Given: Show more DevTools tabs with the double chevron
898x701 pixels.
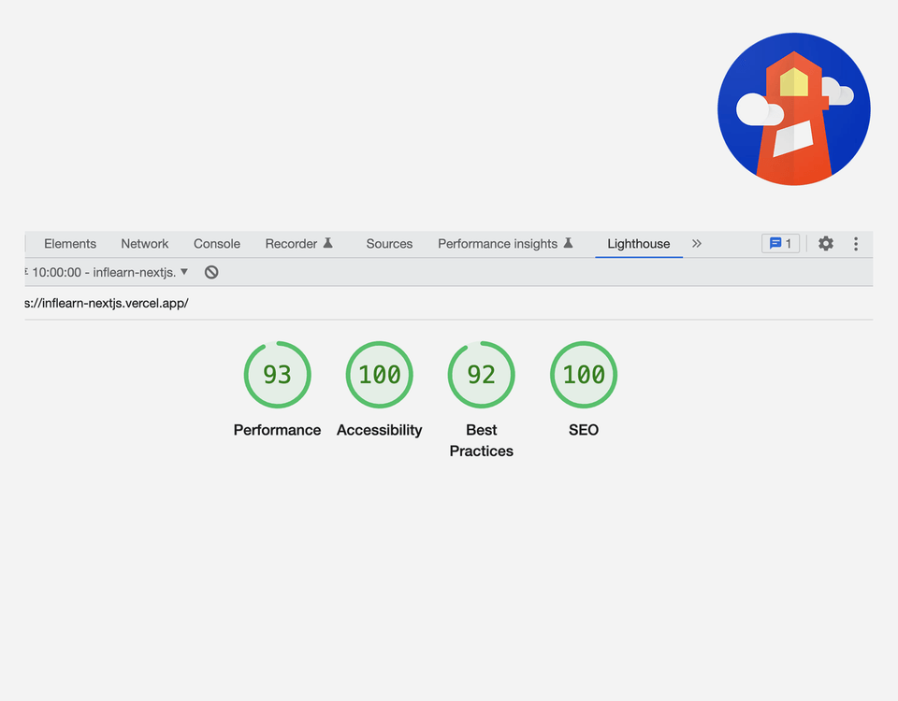Looking at the screenshot, I should (x=696, y=244).
